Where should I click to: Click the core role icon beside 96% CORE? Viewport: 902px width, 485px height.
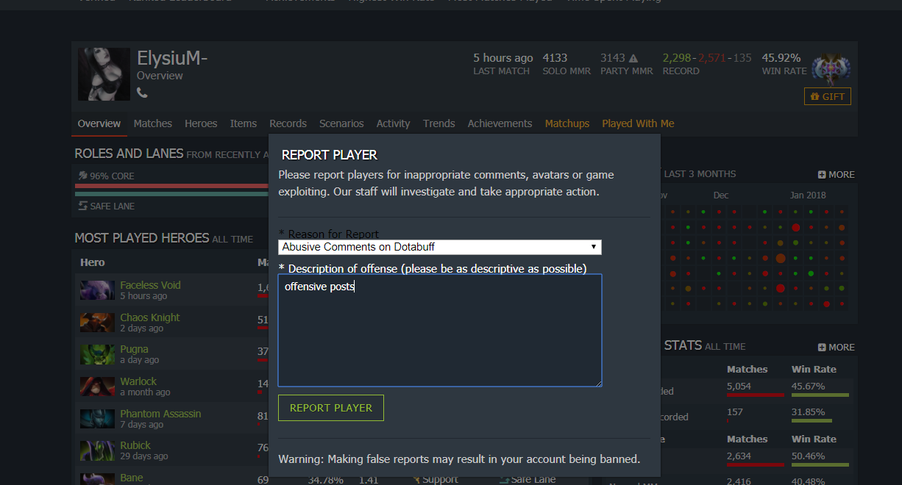82,176
